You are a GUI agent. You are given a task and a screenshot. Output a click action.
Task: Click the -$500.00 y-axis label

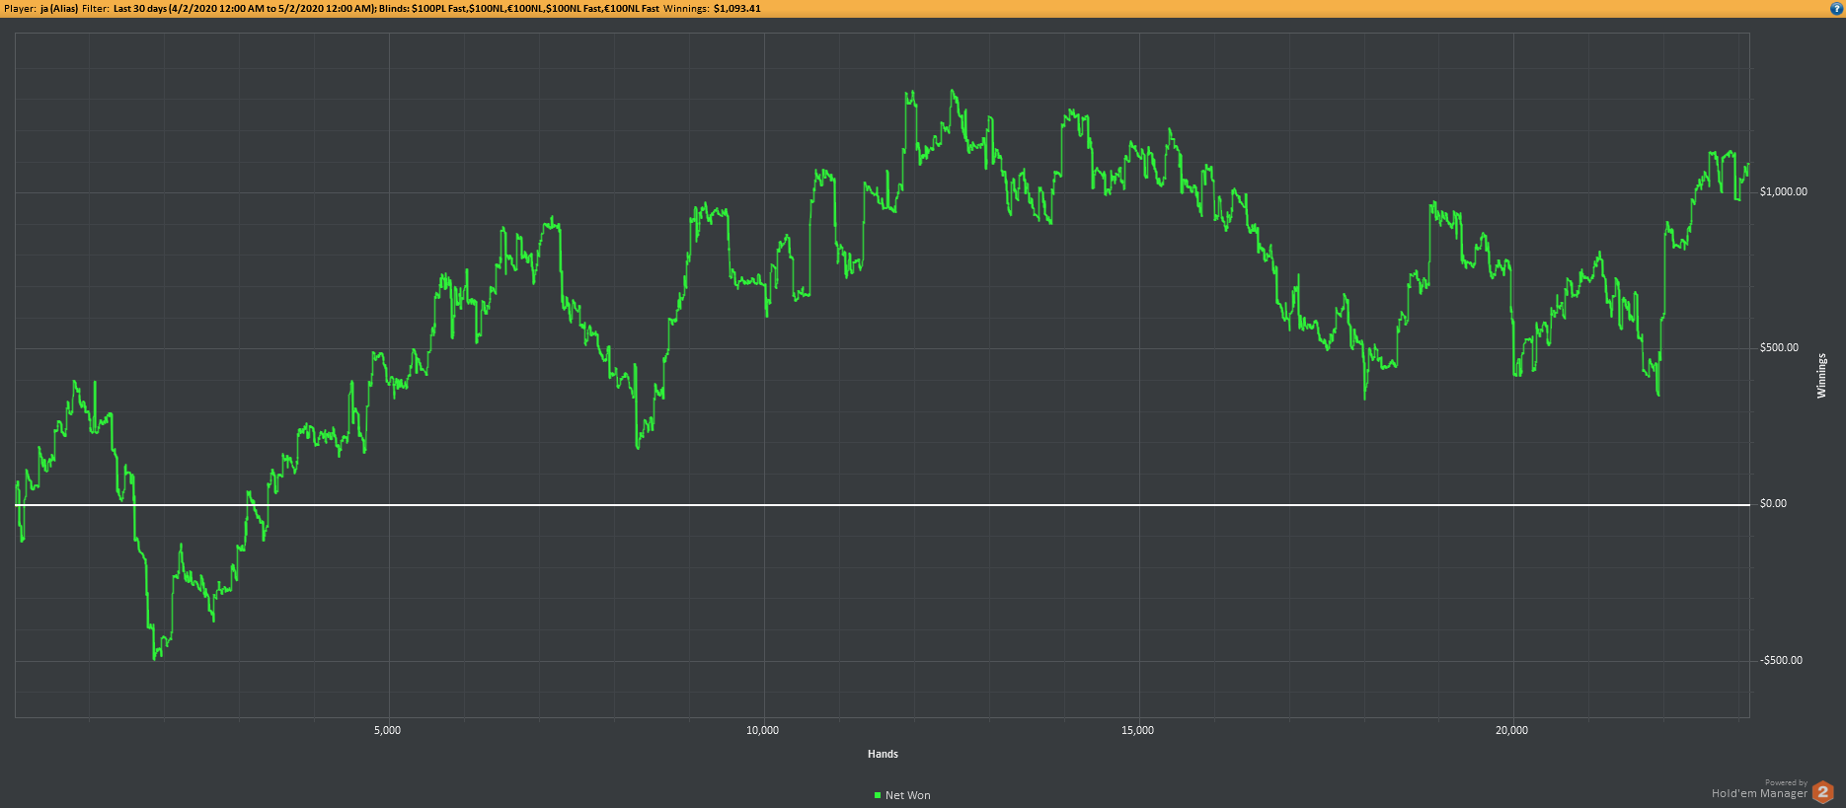pos(1781,660)
